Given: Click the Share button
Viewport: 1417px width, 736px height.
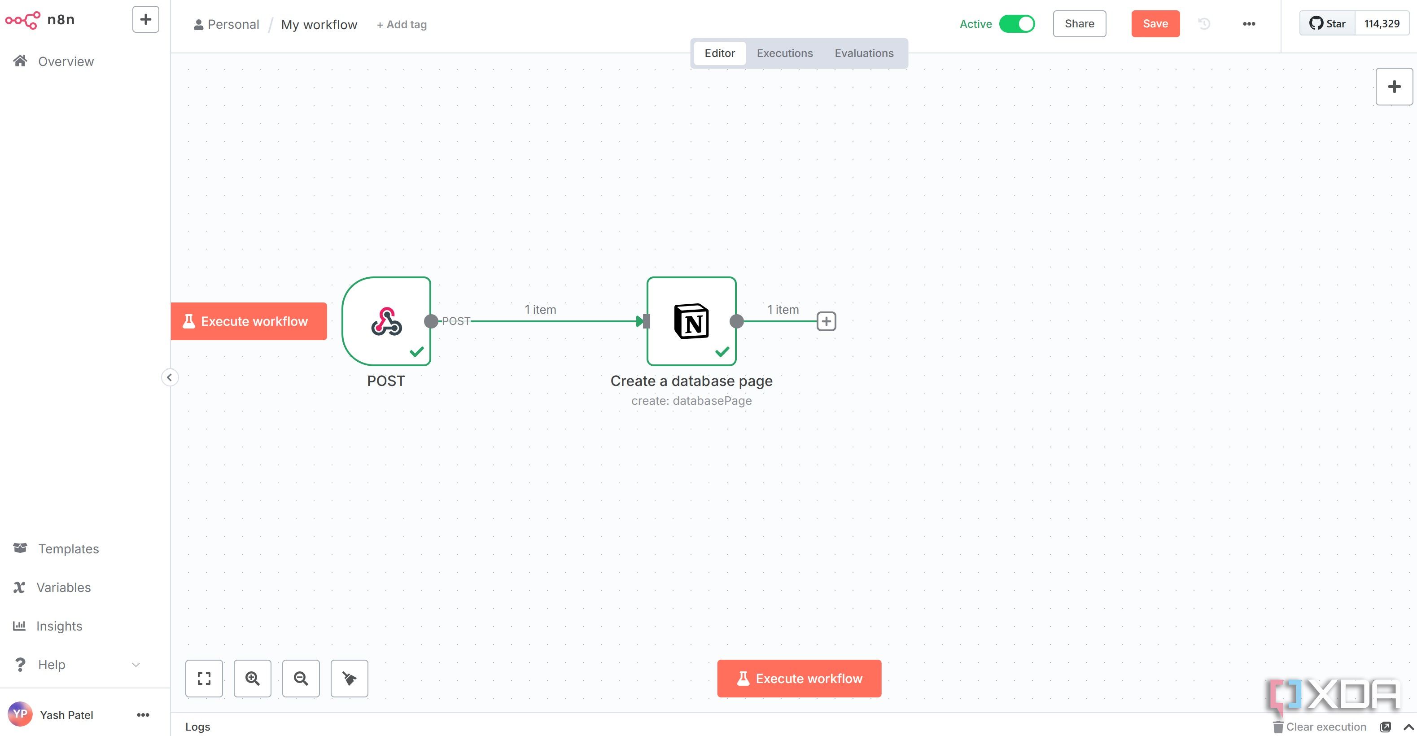Looking at the screenshot, I should click(1079, 24).
